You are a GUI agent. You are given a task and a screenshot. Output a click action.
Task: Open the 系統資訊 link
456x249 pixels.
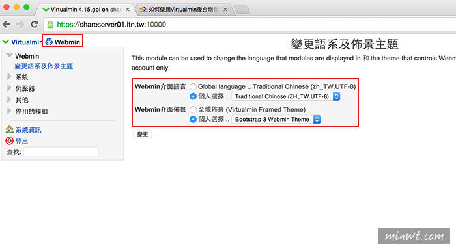(28, 130)
